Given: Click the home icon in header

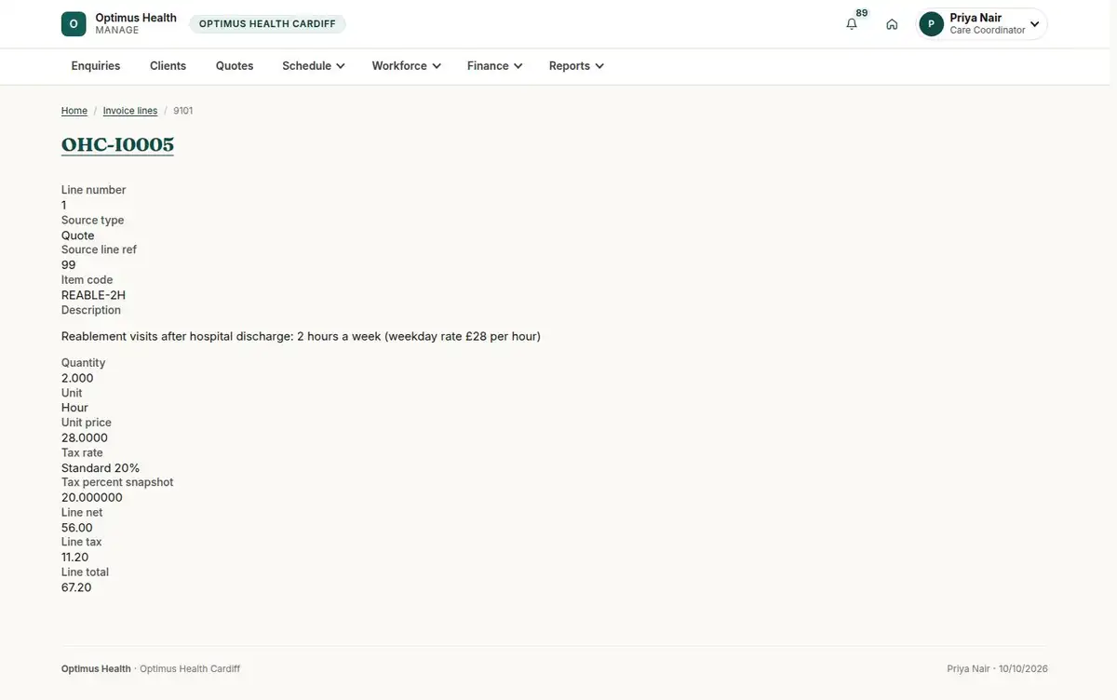Looking at the screenshot, I should pyautogui.click(x=892, y=24).
